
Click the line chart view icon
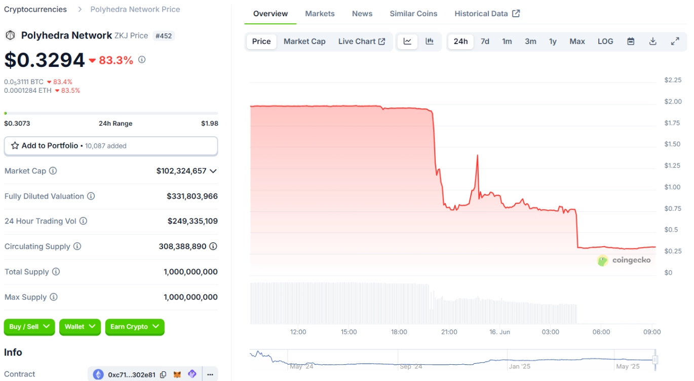point(407,42)
